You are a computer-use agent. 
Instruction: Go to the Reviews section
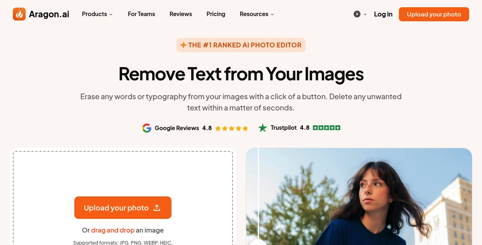(181, 14)
